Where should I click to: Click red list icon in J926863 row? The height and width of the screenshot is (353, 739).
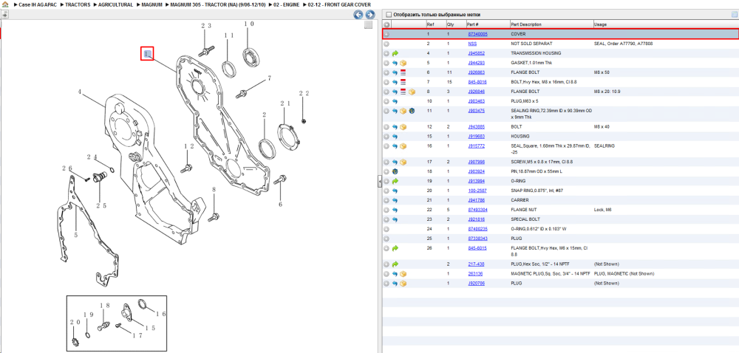click(x=403, y=72)
